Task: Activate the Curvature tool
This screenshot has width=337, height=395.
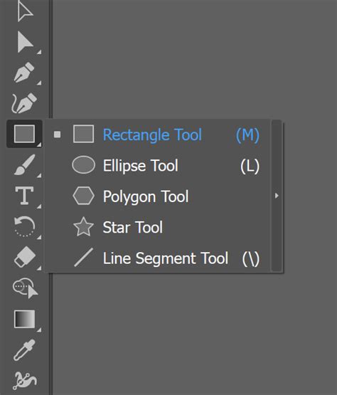Action: click(25, 103)
